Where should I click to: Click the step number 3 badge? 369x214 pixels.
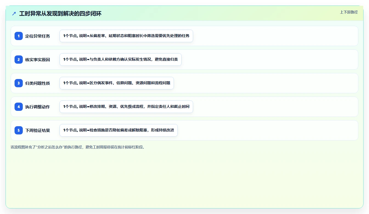19,83
